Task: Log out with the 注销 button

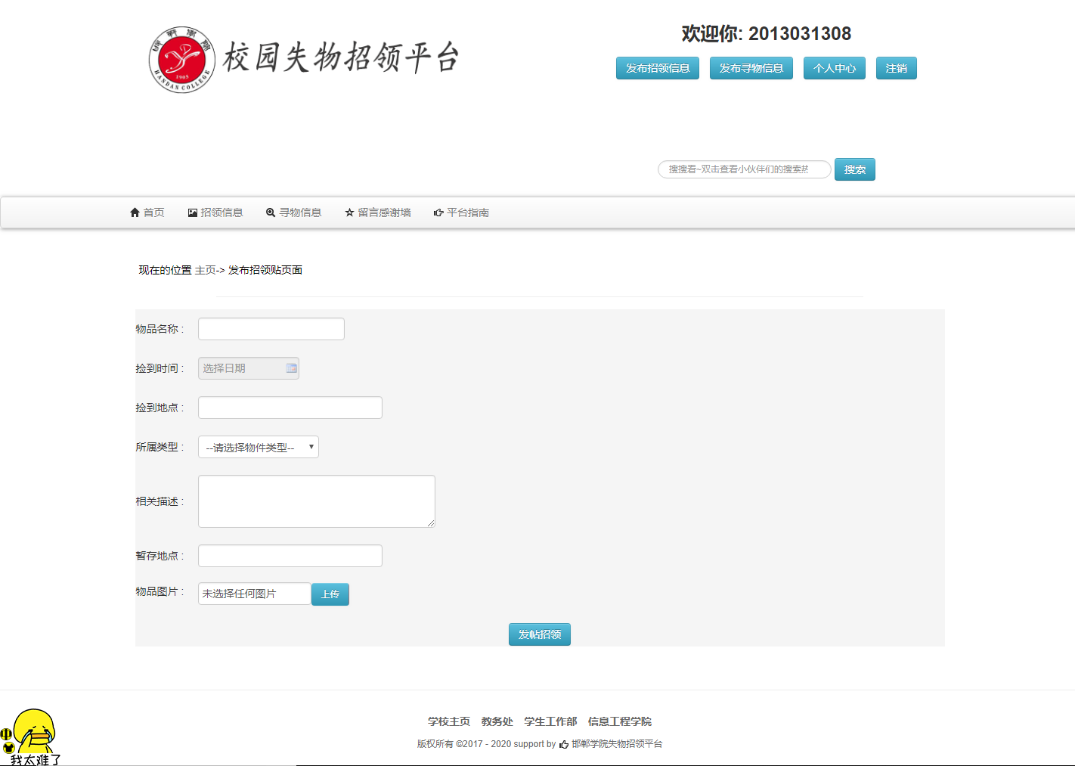Action: (897, 68)
